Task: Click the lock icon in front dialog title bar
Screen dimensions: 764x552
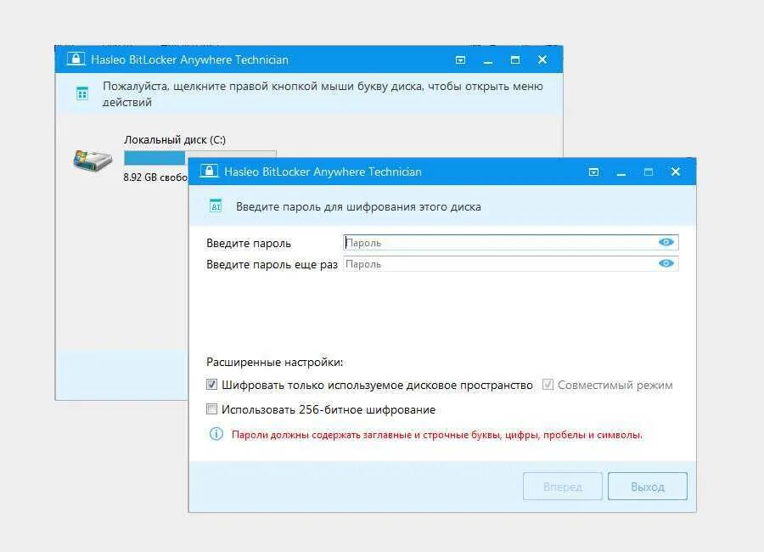Action: click(x=209, y=172)
